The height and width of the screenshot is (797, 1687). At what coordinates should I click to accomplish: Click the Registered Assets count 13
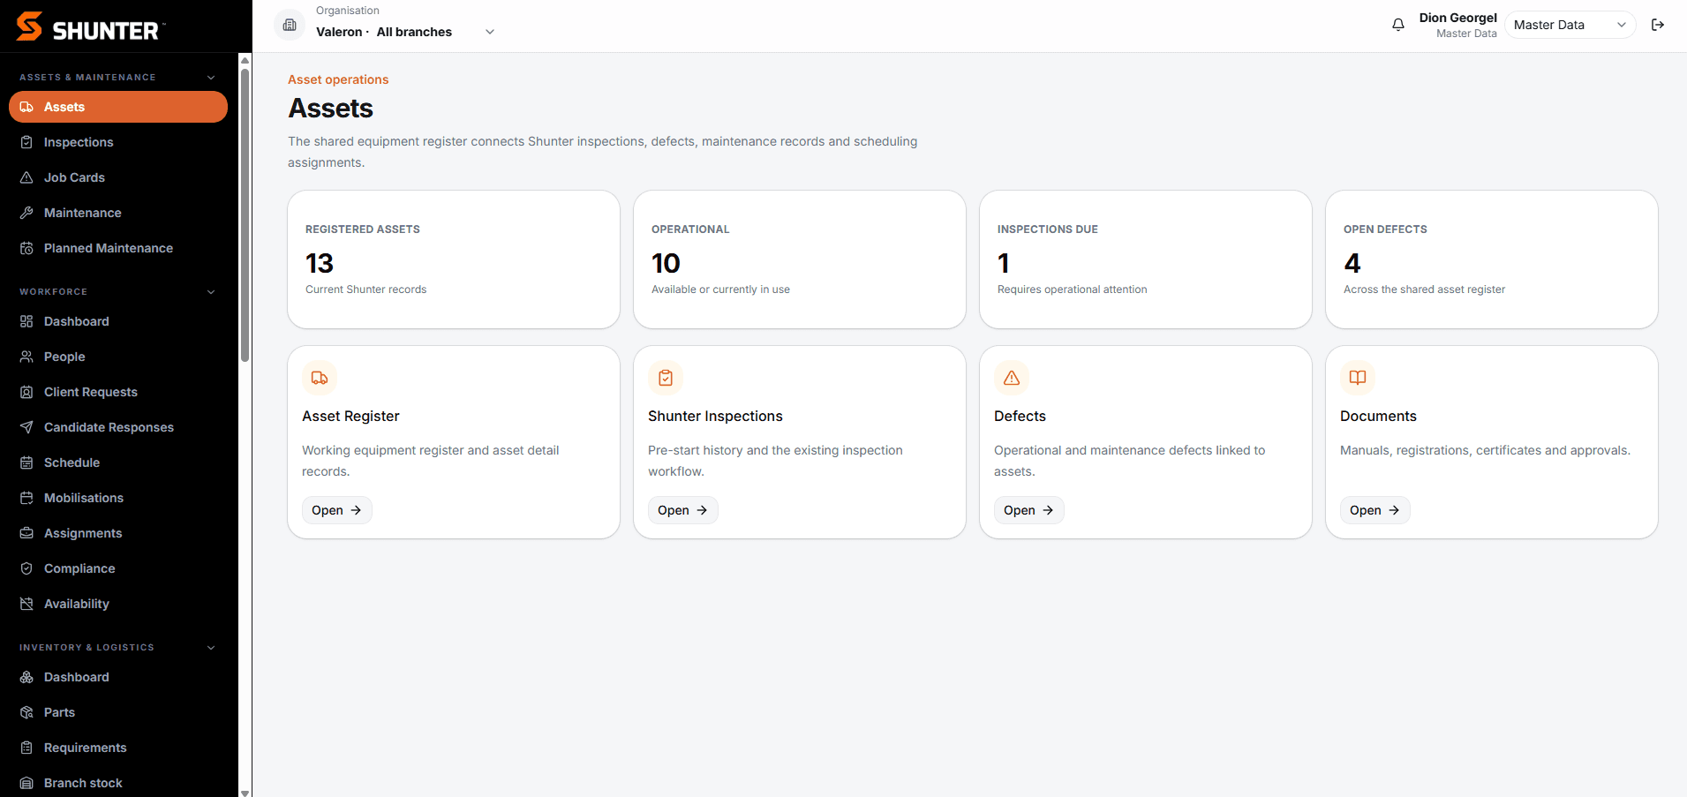320,263
